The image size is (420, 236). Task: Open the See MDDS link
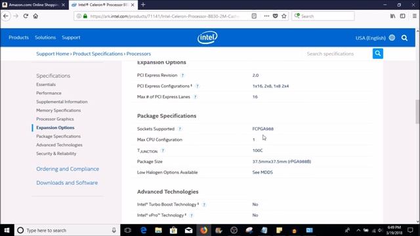[x=262, y=172]
